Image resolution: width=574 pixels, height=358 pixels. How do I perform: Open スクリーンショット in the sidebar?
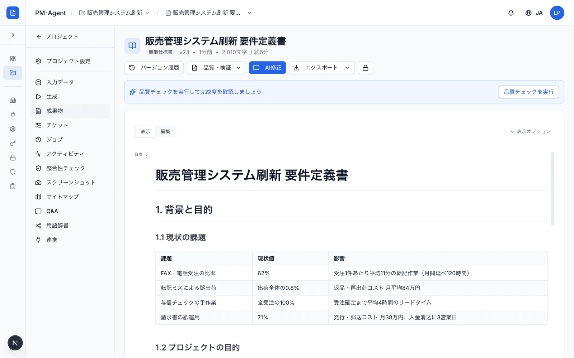coord(70,183)
